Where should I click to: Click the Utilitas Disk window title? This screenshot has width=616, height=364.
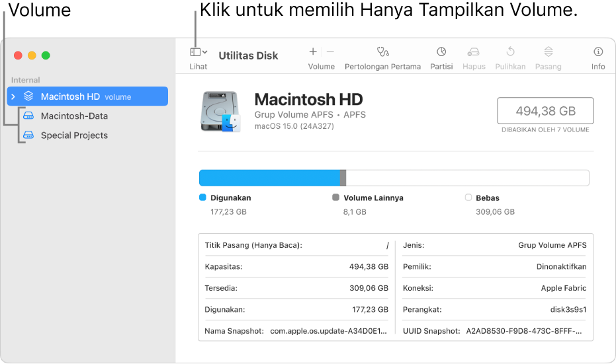coord(248,55)
